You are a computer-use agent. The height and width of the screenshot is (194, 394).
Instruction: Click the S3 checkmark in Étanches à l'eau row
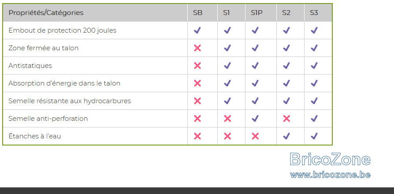314,136
